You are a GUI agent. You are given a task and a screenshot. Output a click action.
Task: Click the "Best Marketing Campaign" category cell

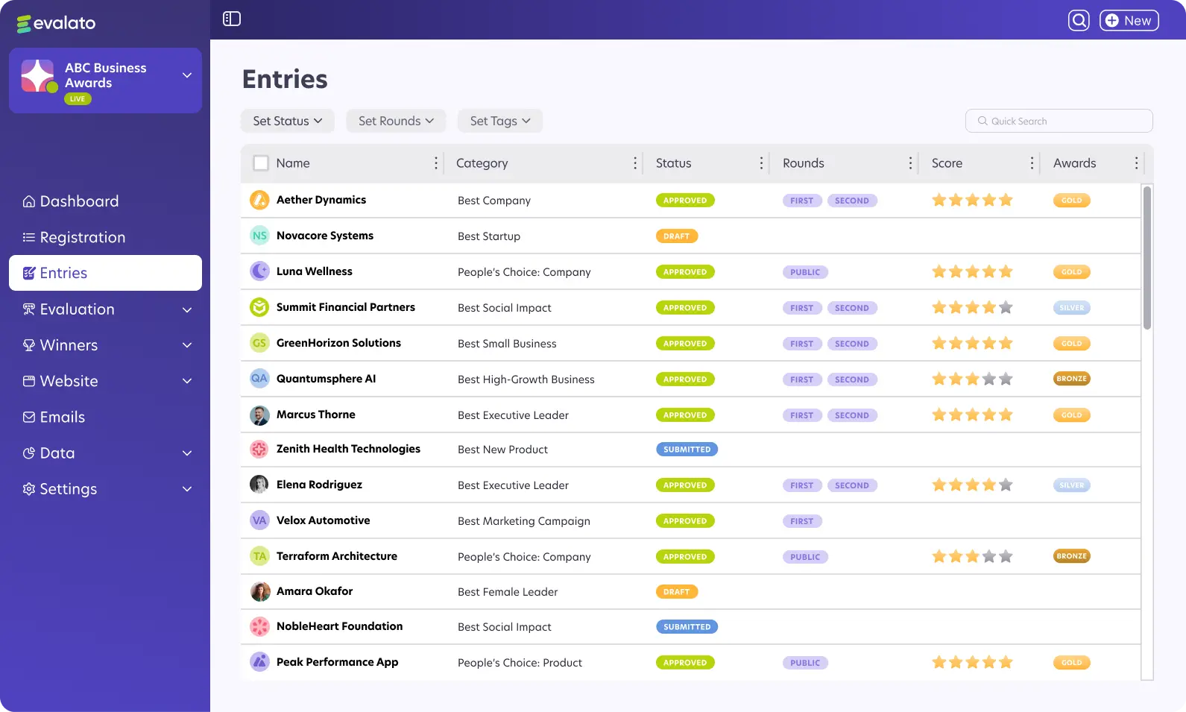pyautogui.click(x=524, y=521)
